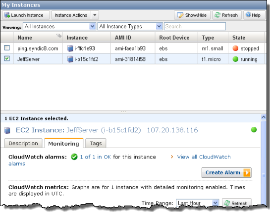Open Help via the question mark icon
This screenshot has width=270, height=212.
click(248, 15)
